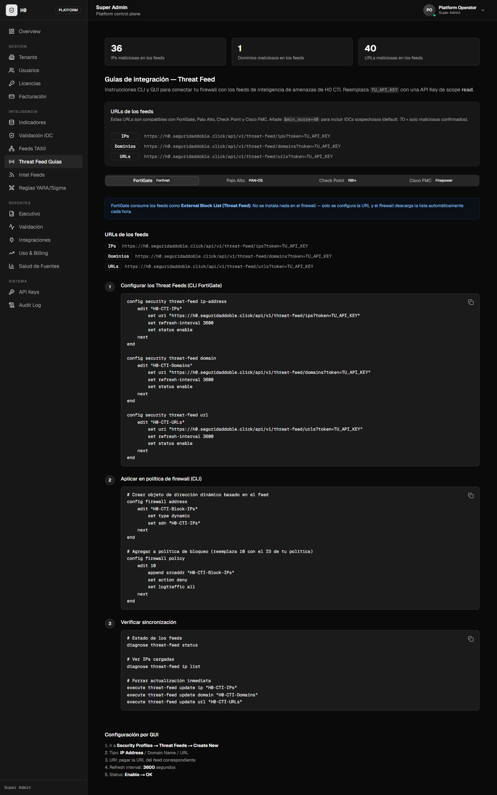Viewport: 497px width, 795px height.
Task: Go to Tenants in the sidebar
Action: click(x=43, y=57)
